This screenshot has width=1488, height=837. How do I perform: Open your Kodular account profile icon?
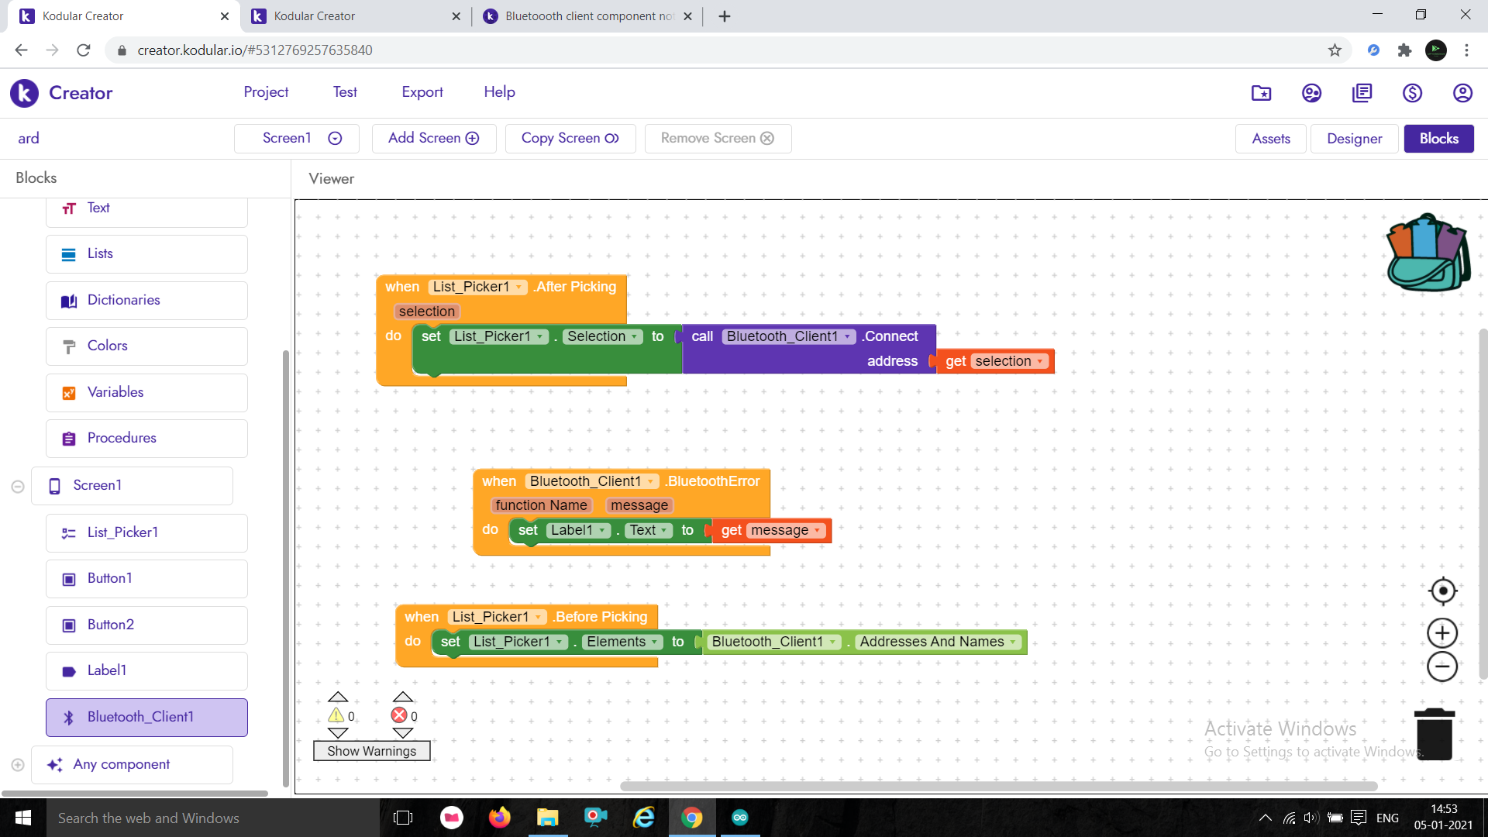1462,92
